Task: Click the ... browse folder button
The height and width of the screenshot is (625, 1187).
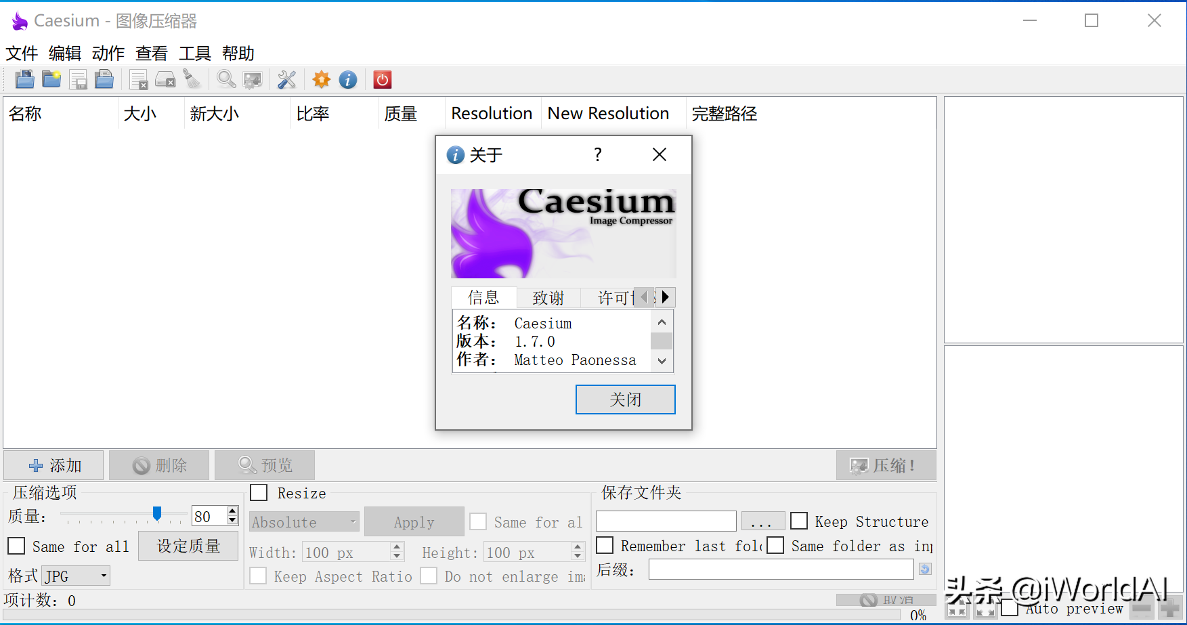Action: (763, 521)
